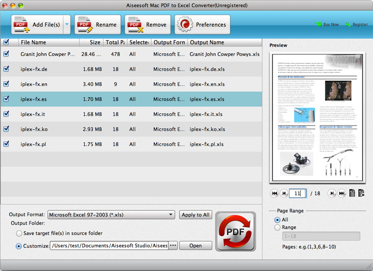Image resolution: width=373 pixels, height=271 pixels.
Task: Click output format cell for iplex-fx.ko
Action: [169, 129]
